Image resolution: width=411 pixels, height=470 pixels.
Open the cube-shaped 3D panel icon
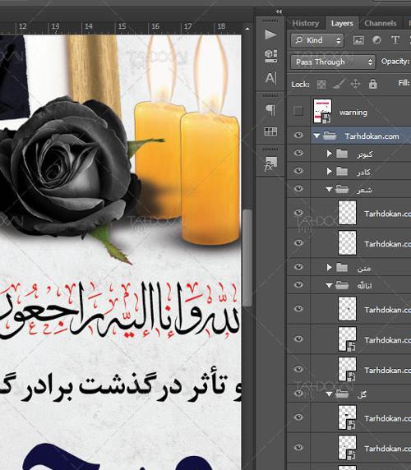tap(270, 56)
